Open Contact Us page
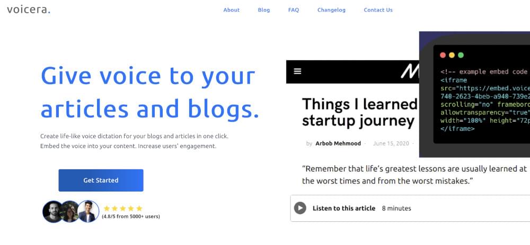The image size is (530, 245). coord(378,10)
